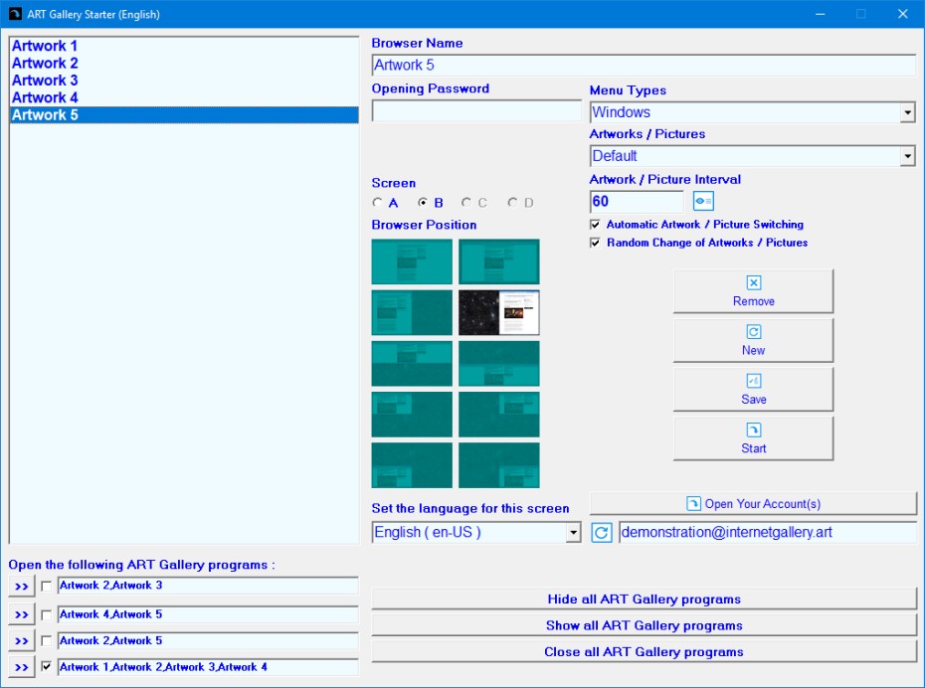
Task: Check the box for Artwork 2,Artwork 3
Action: (x=47, y=587)
